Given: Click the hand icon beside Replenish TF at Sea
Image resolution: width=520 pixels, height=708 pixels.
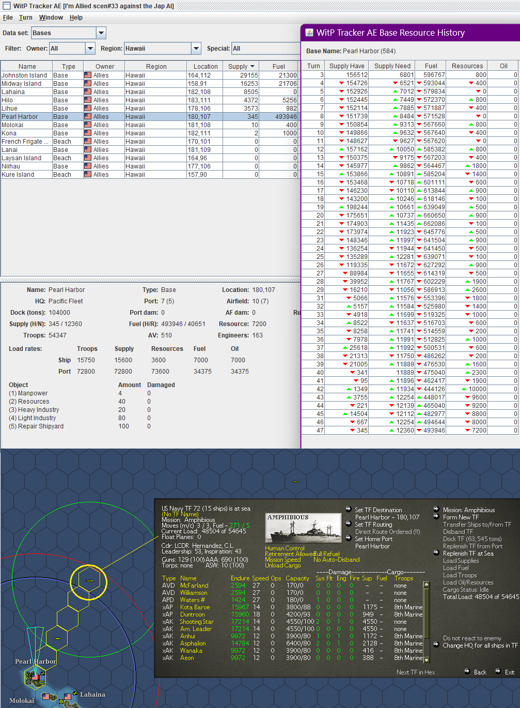Looking at the screenshot, I should [436, 553].
